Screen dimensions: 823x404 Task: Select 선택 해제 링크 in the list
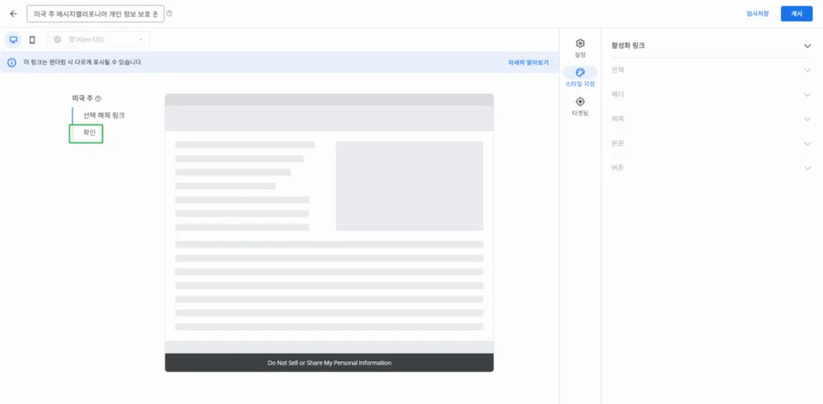[104, 115]
